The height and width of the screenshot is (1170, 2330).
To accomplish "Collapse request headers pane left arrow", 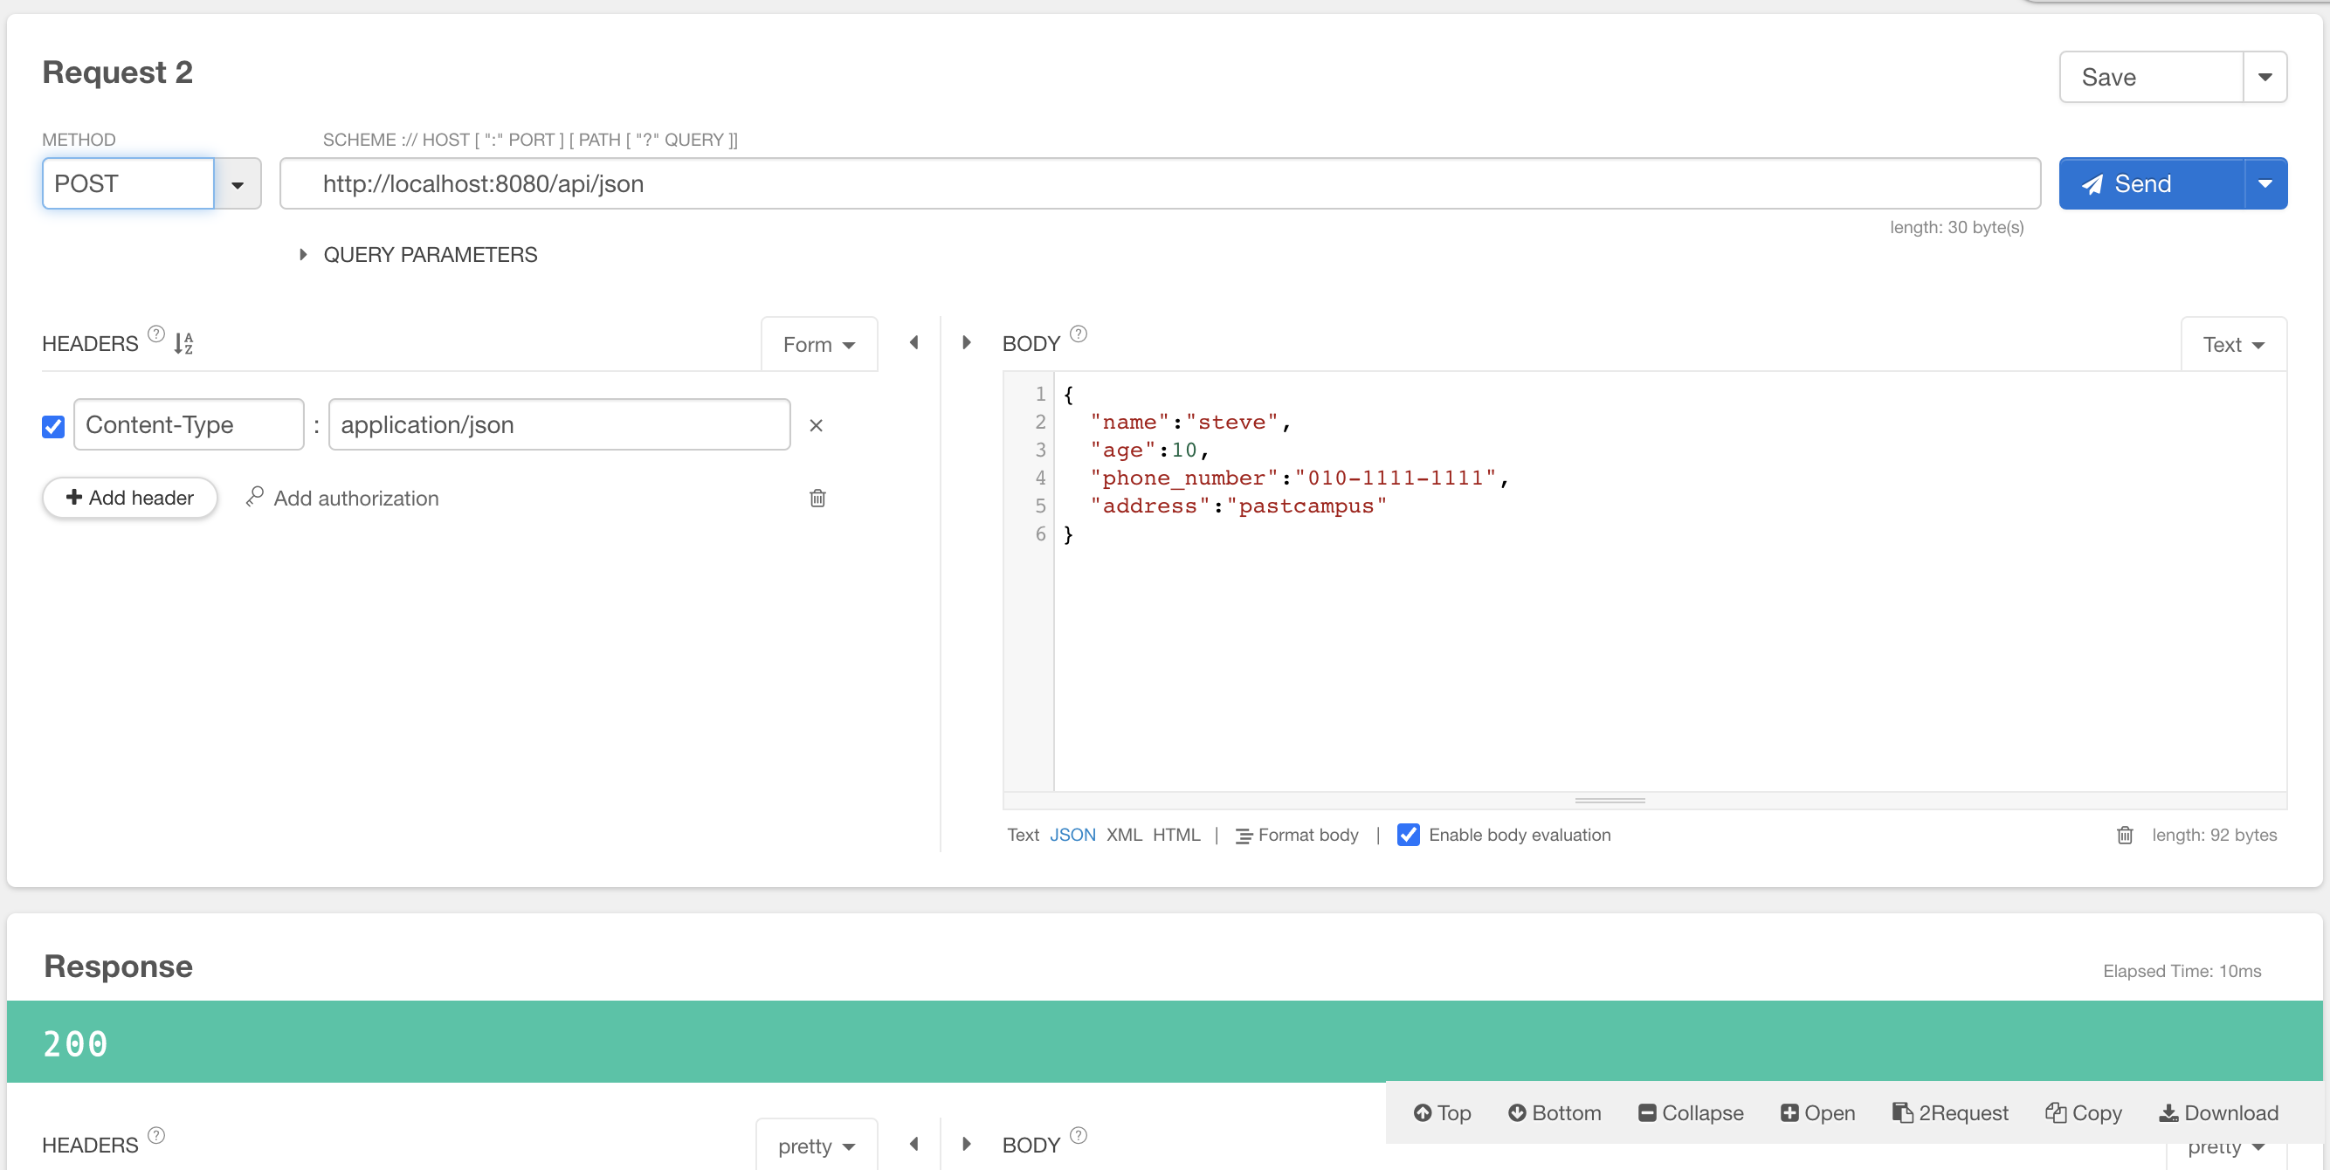I will tap(913, 342).
